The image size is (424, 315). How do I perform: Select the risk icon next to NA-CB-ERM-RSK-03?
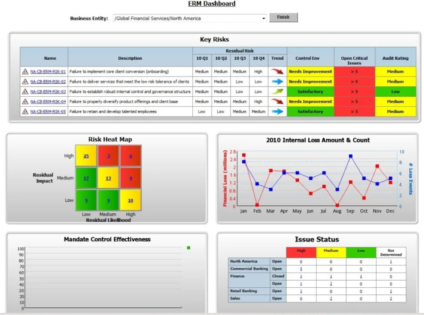[x=25, y=92]
